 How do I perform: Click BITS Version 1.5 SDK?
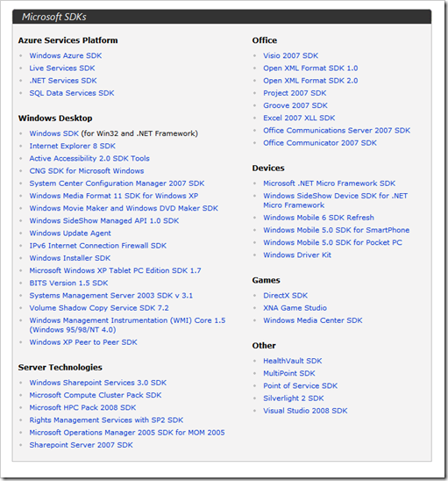(68, 283)
